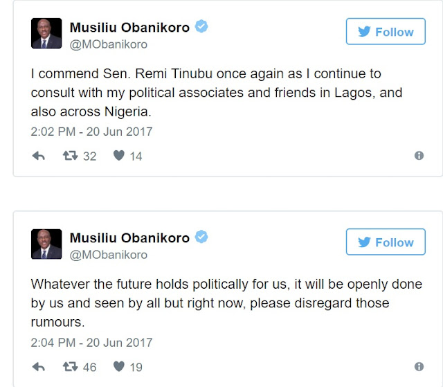View profile photo on second tweet
The width and height of the screenshot is (443, 387).
46,244
